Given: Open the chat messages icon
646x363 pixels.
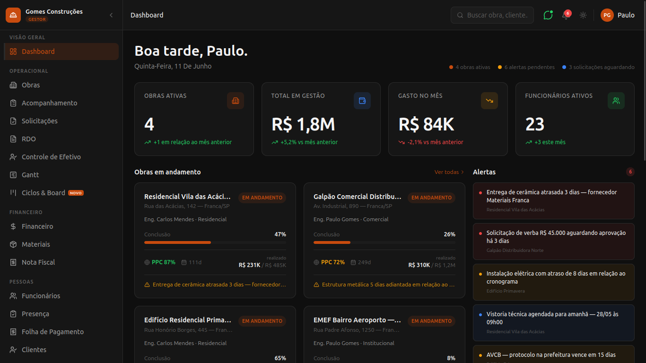Looking at the screenshot, I should (548, 15).
